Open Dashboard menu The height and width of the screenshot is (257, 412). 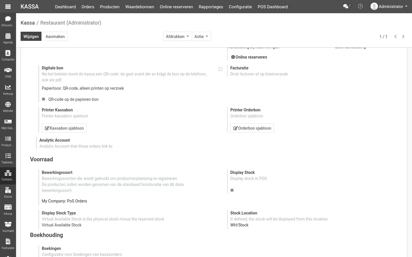click(x=65, y=6)
